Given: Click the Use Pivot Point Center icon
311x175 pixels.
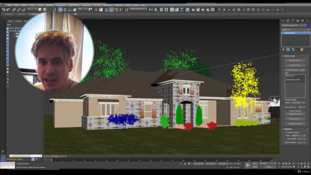Looking at the screenshot, I should [90, 10].
